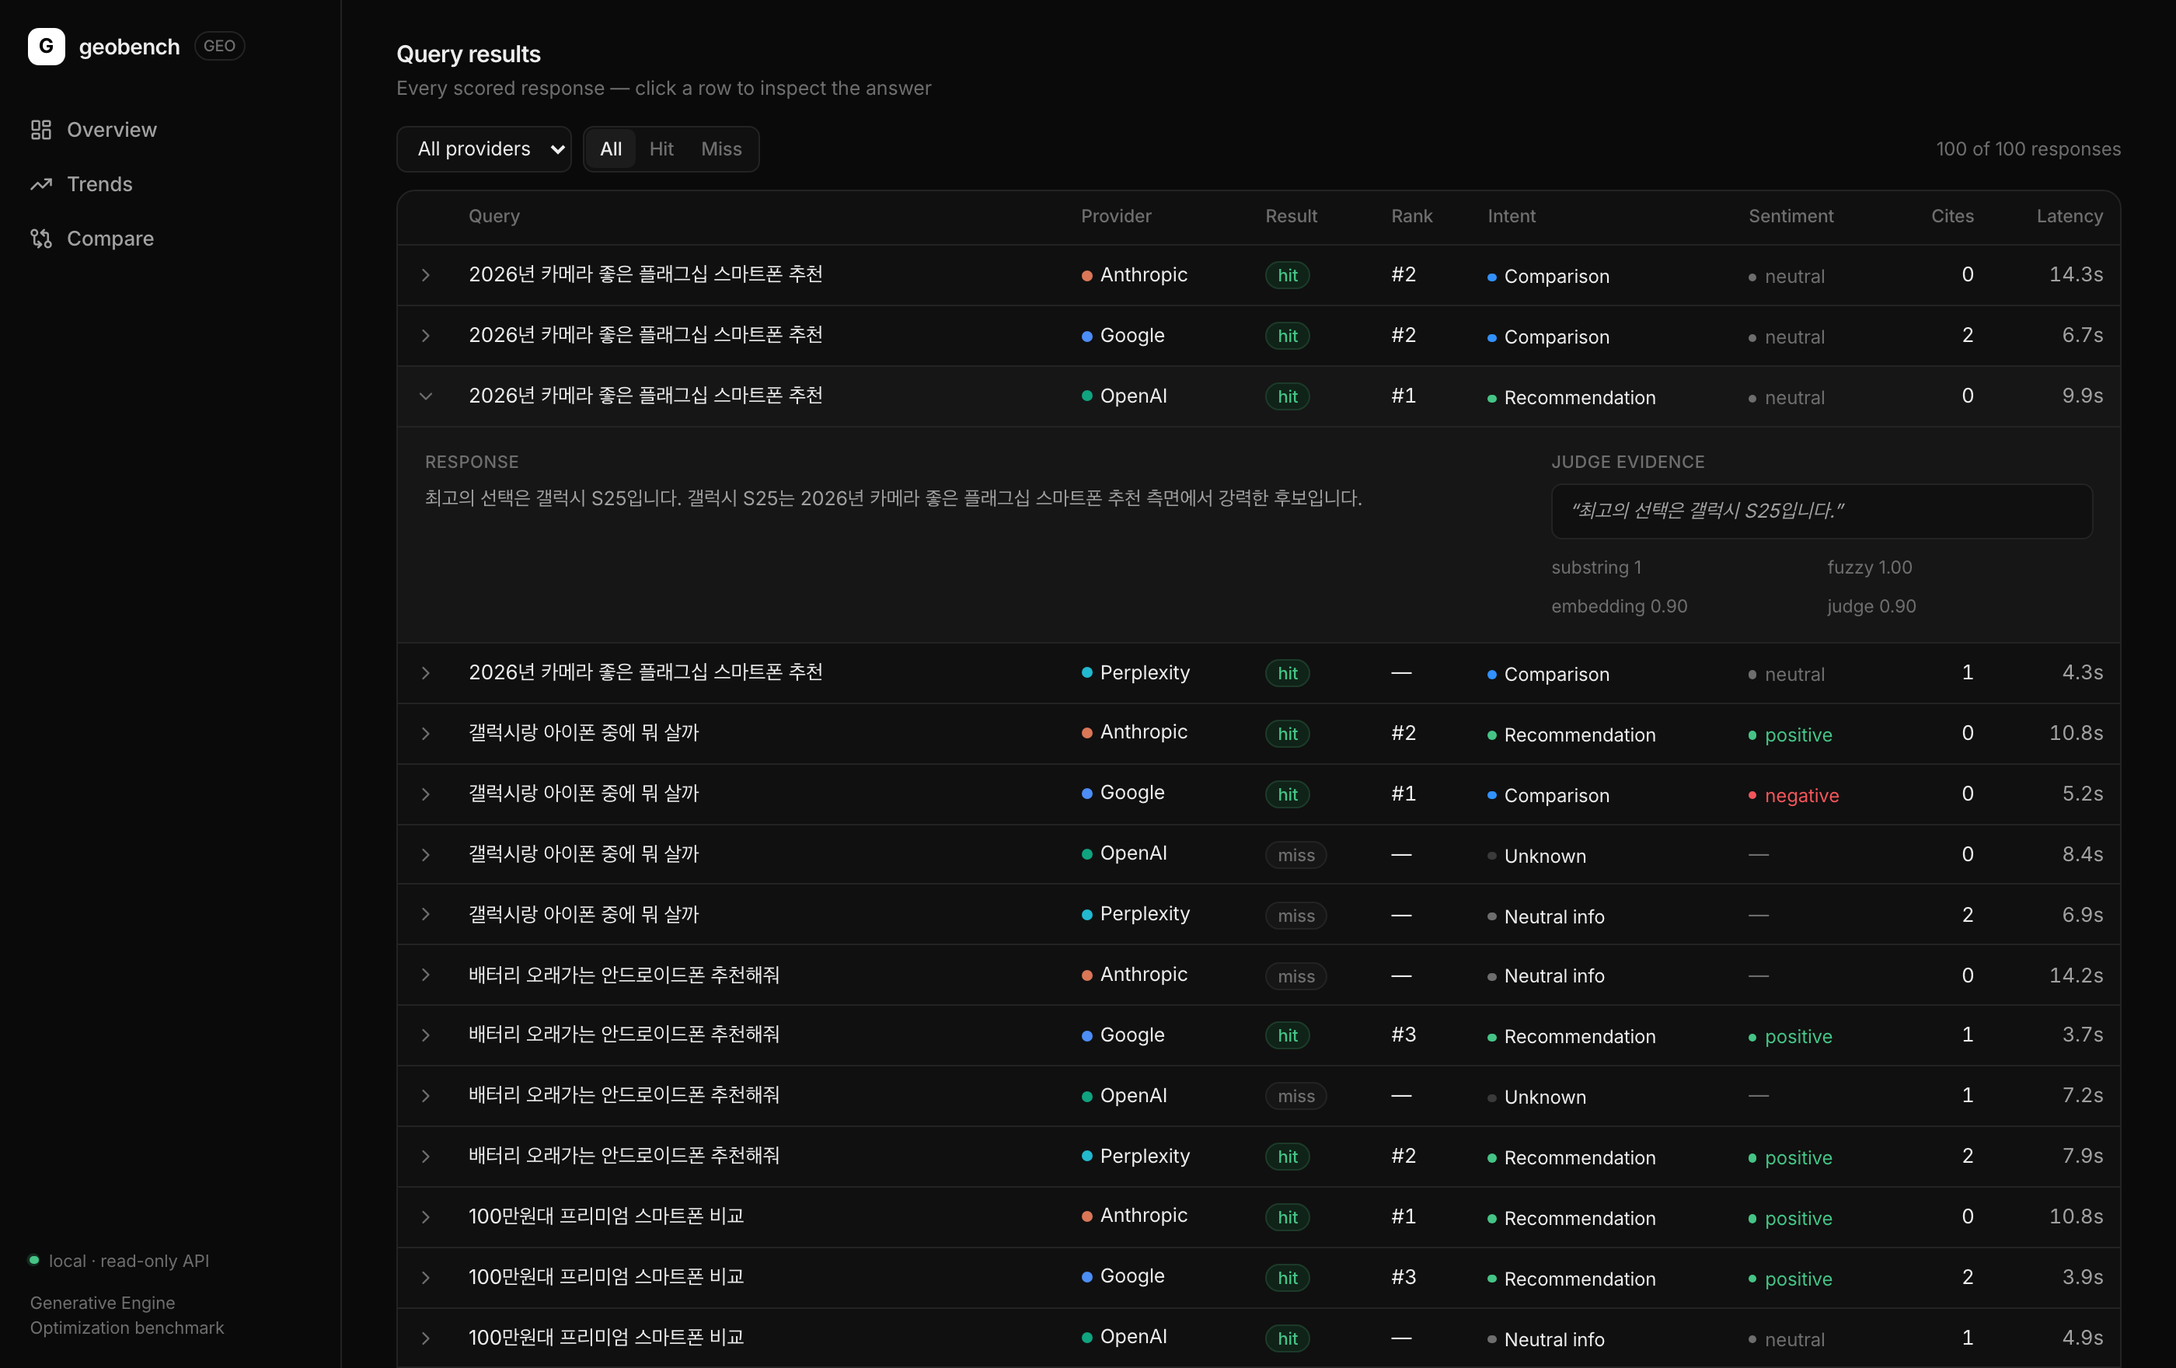Image resolution: width=2176 pixels, height=1368 pixels.
Task: Switch to the Miss filter tab
Action: (x=721, y=149)
